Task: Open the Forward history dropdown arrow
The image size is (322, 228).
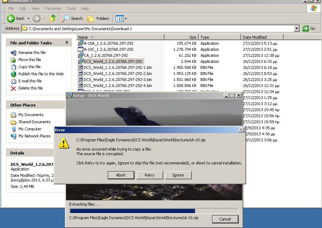Action: [x=45, y=19]
